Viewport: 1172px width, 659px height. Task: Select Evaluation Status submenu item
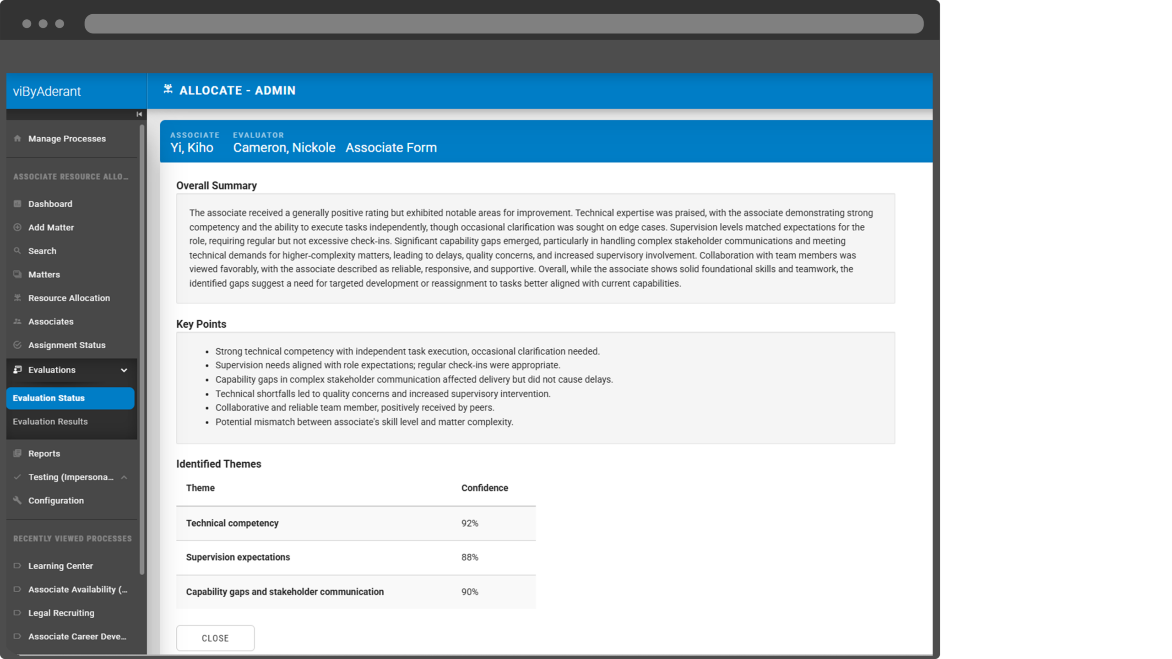[x=49, y=398]
